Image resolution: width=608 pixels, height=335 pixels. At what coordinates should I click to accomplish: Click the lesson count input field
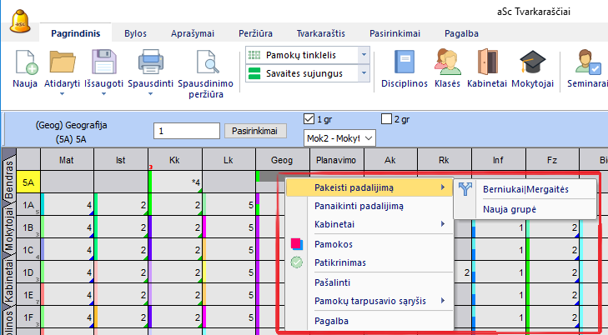186,131
